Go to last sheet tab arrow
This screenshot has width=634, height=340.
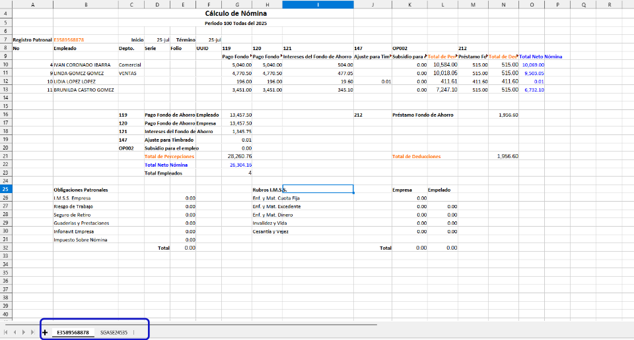click(x=33, y=332)
